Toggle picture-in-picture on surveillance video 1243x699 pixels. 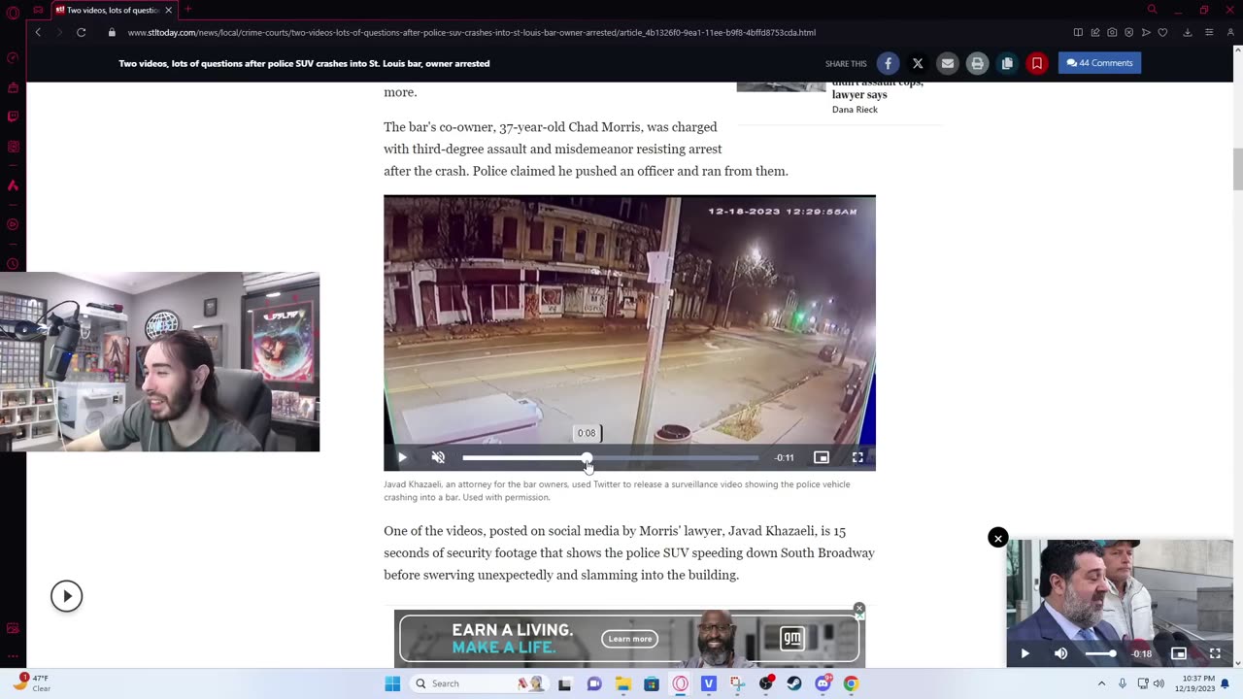pos(822,457)
